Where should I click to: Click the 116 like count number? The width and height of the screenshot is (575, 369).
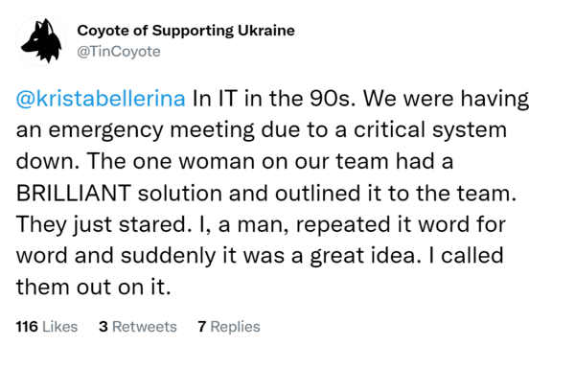click(x=27, y=327)
